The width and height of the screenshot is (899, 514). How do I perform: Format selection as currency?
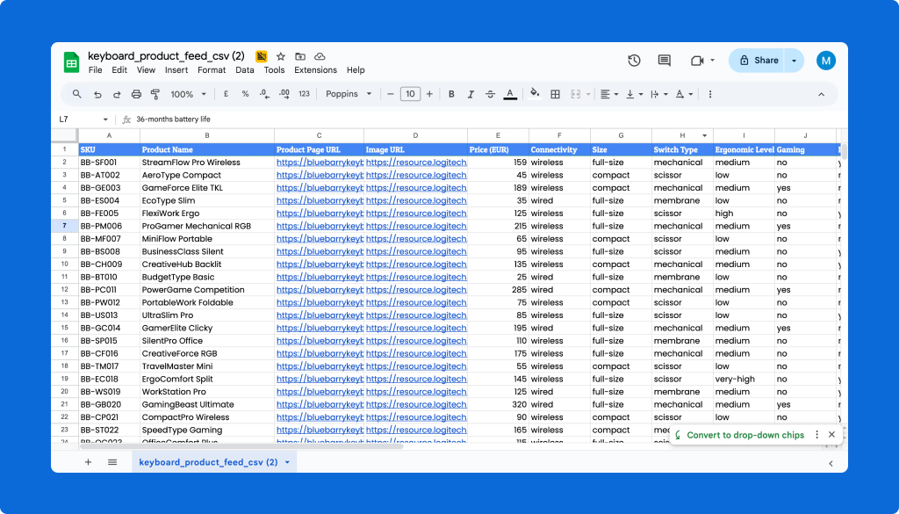[x=224, y=94]
